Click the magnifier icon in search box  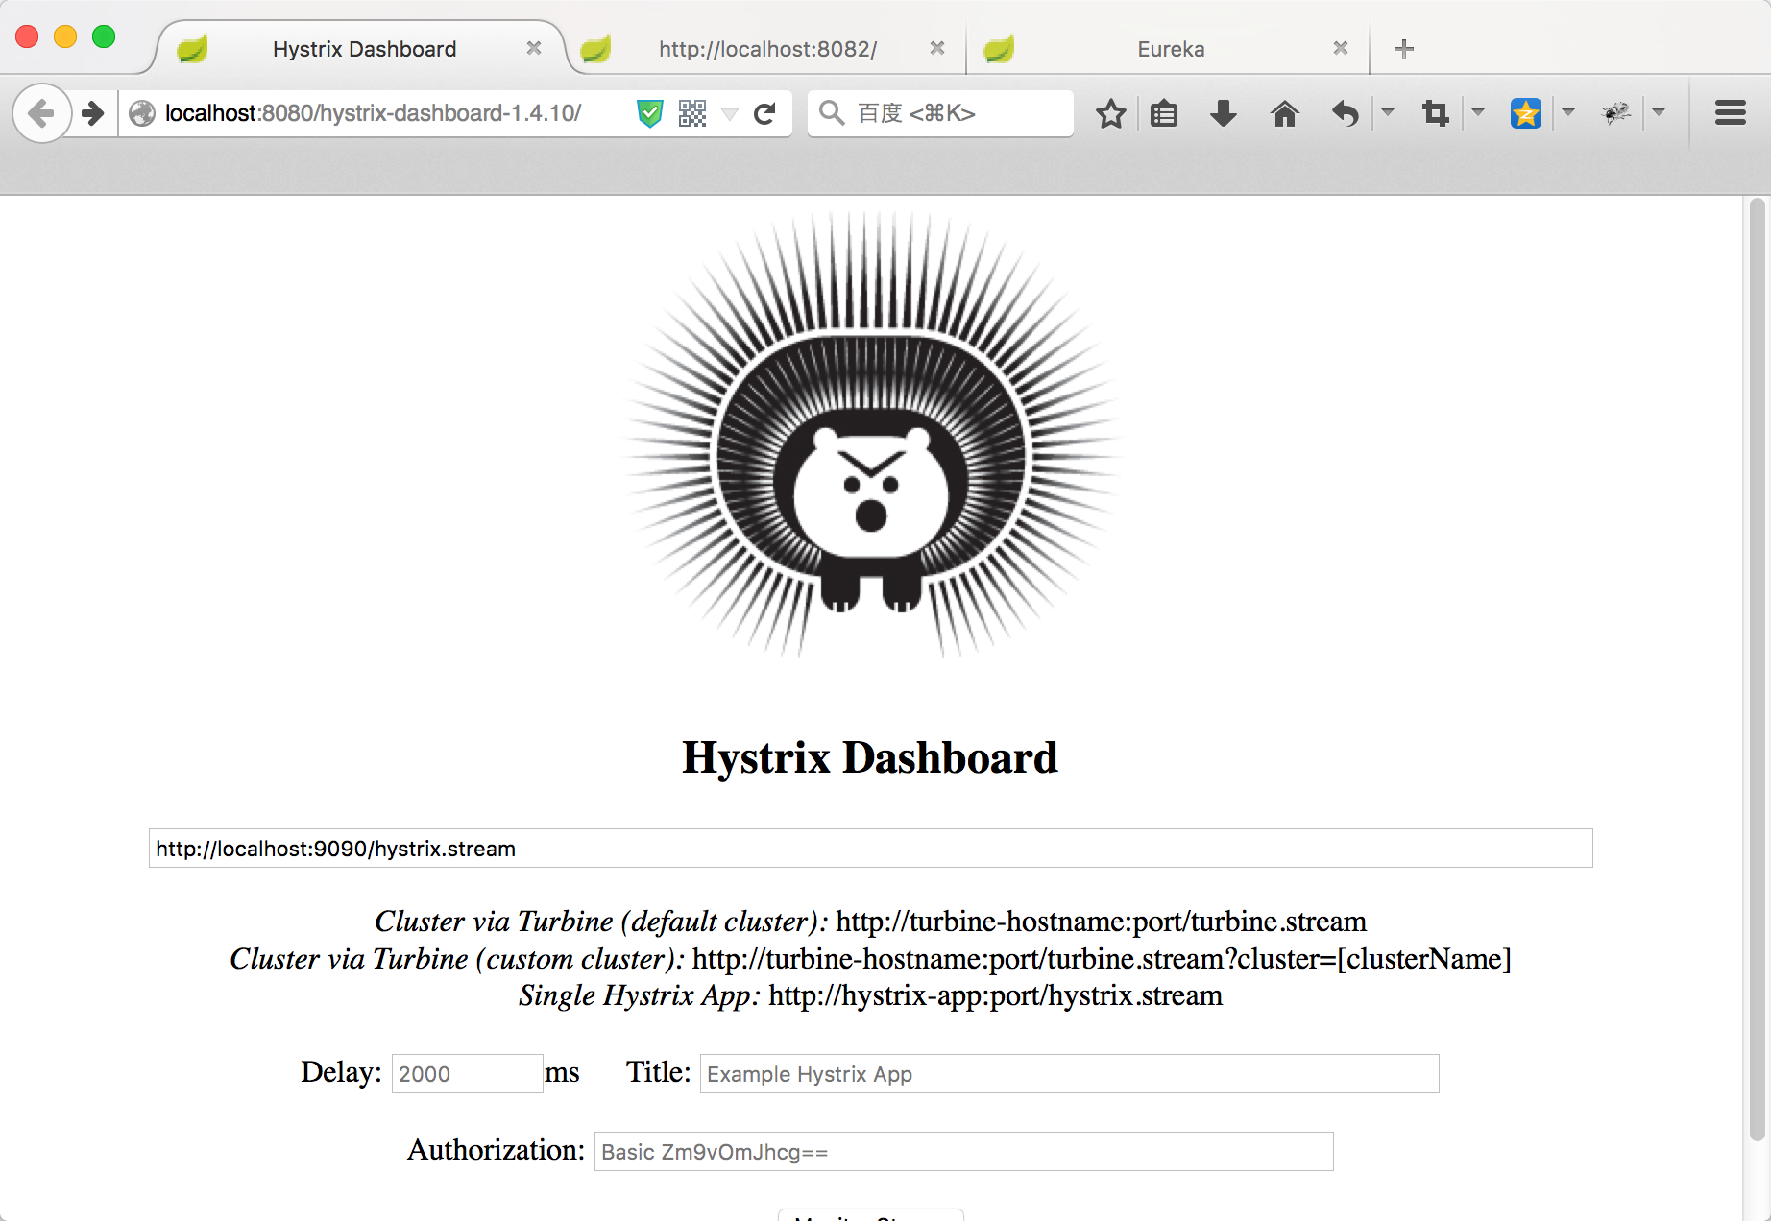click(x=832, y=113)
